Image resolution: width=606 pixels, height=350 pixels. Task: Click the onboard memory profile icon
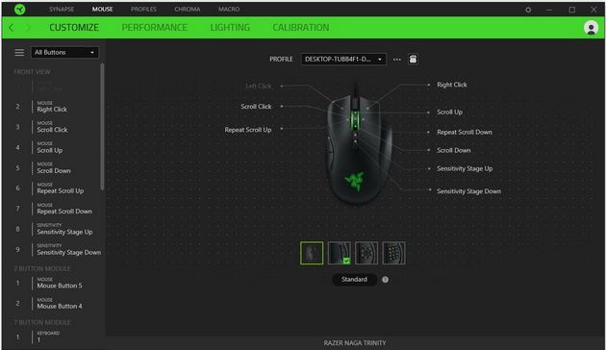413,59
